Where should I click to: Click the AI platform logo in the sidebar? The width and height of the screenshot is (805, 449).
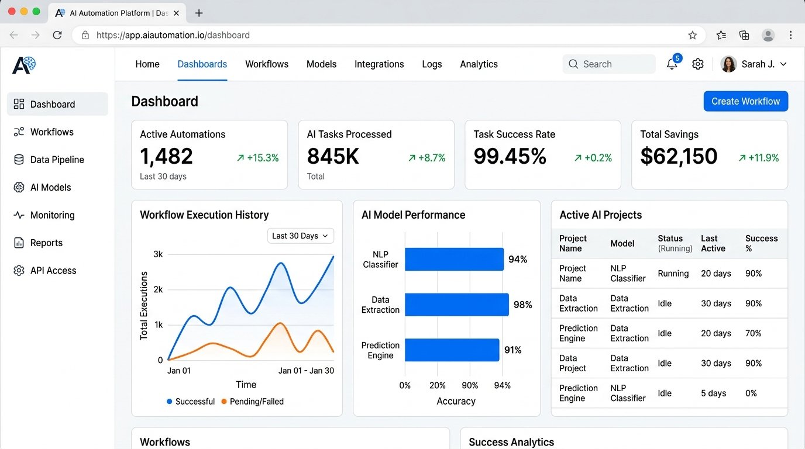pyautogui.click(x=24, y=64)
